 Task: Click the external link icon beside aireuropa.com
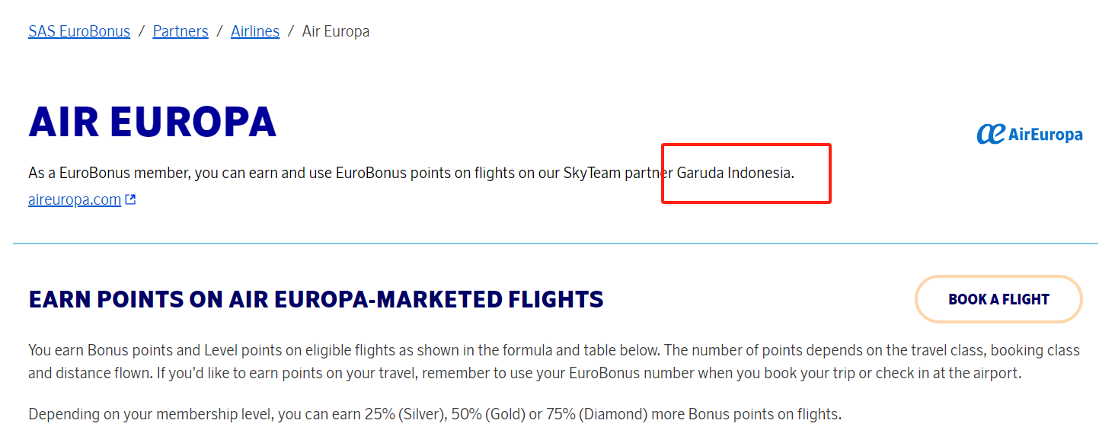click(x=130, y=200)
